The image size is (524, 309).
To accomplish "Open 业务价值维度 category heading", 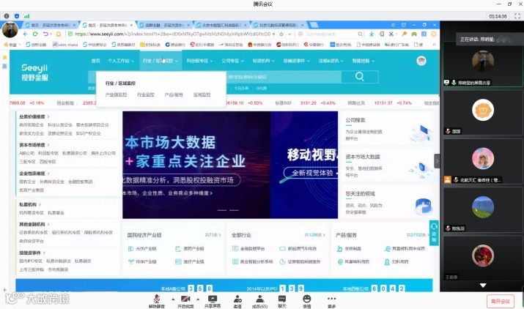I will tap(34, 116).
